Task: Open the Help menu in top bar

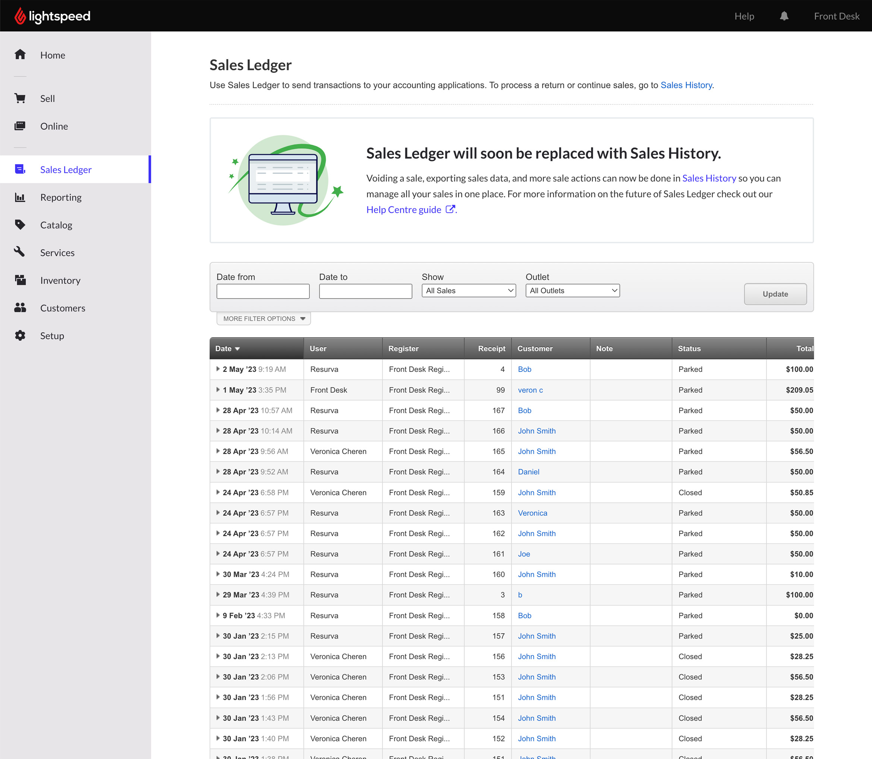Action: 744,16
